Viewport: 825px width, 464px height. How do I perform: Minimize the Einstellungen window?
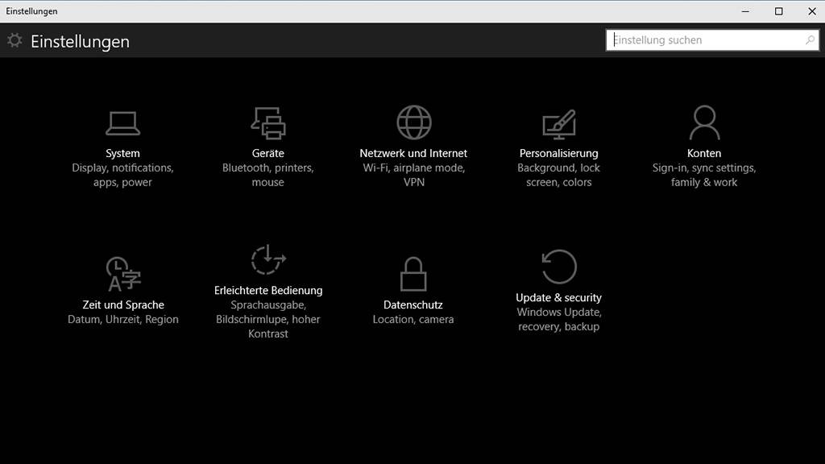tap(748, 11)
